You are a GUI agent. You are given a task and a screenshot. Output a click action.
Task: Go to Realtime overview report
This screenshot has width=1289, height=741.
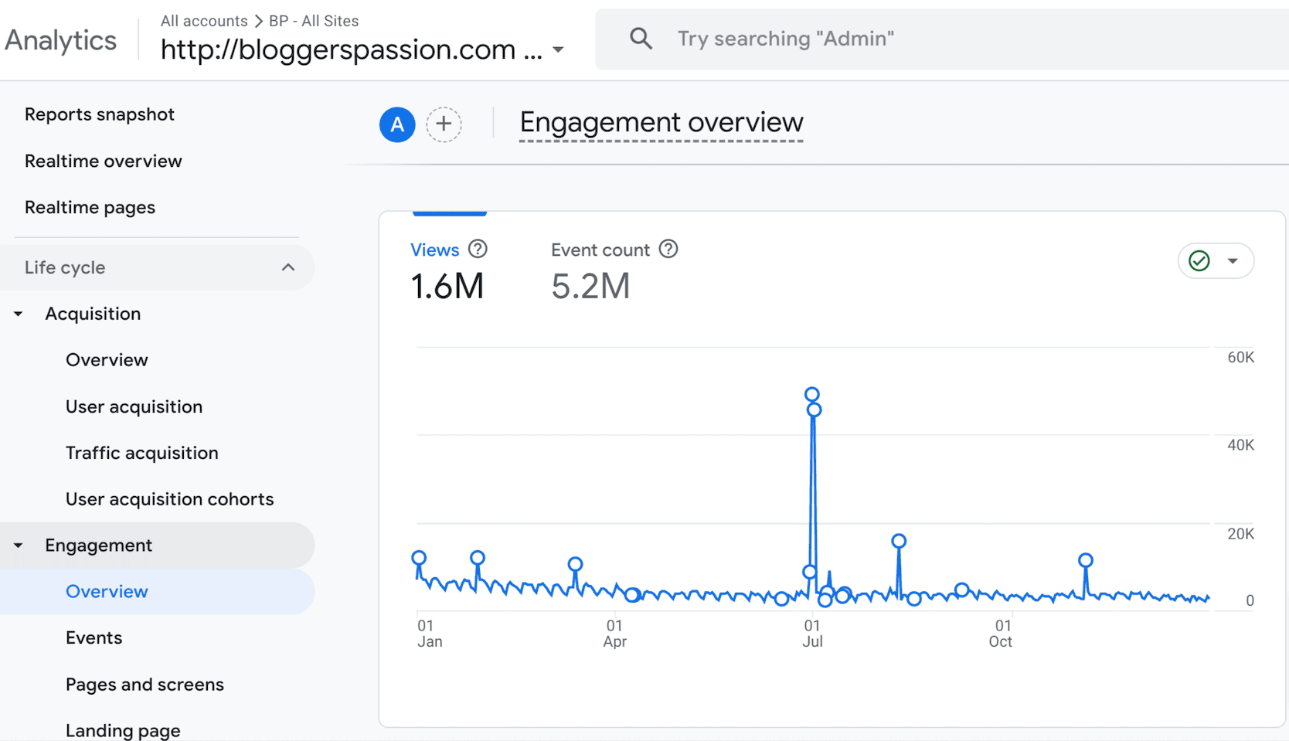(x=104, y=161)
